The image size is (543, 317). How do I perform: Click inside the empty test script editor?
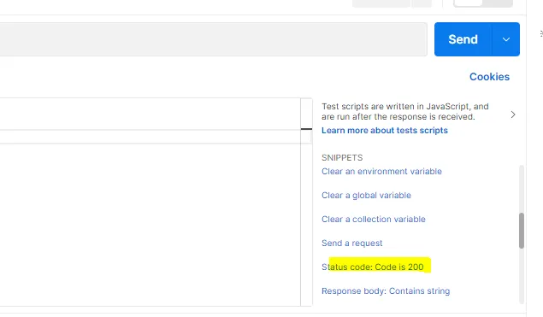coord(150,225)
